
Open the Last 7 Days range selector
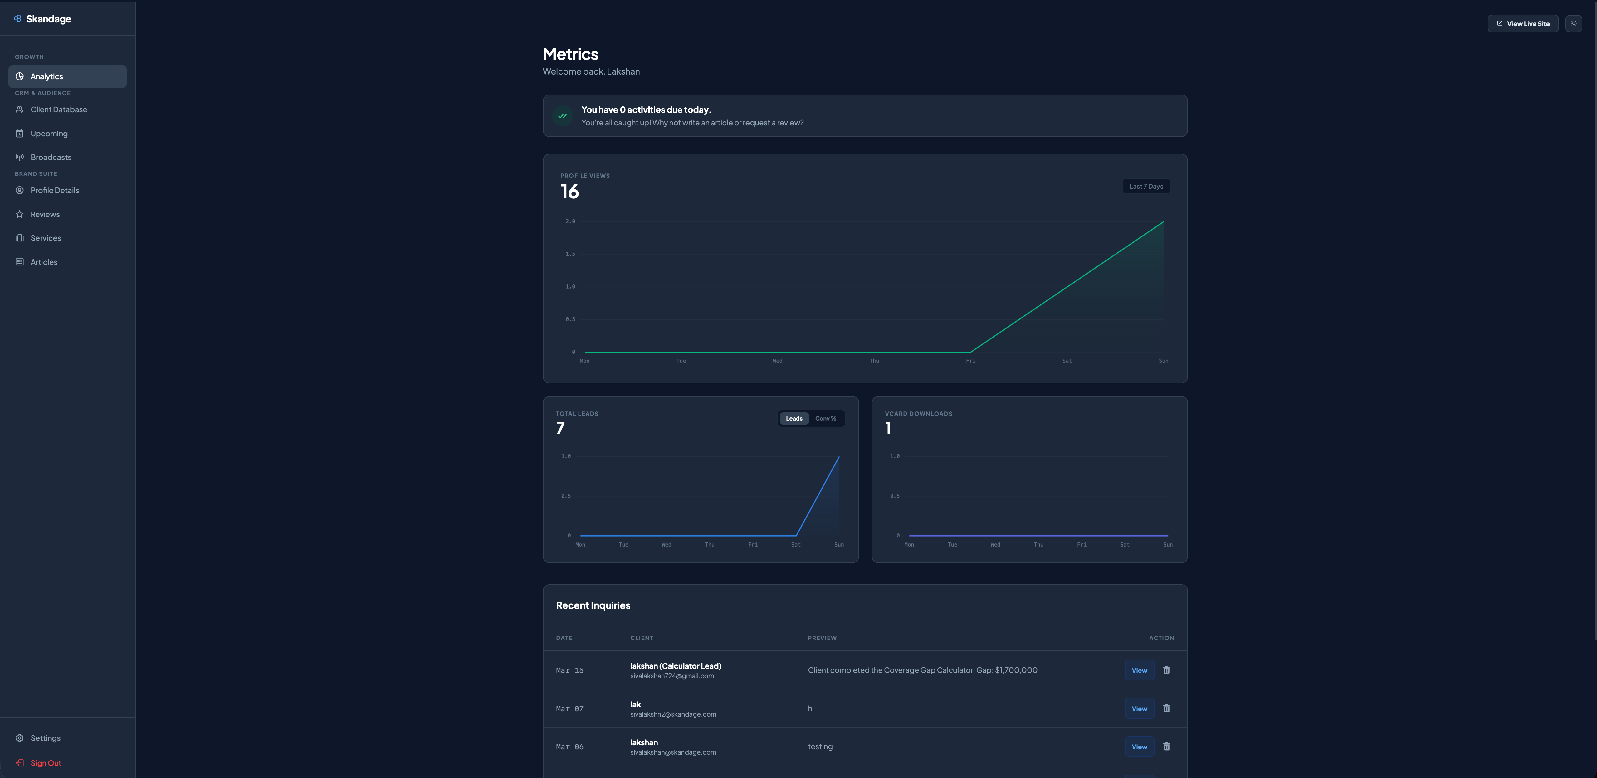pos(1146,186)
